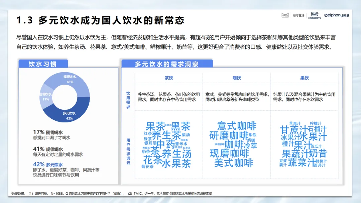The image size is (361, 203).
Task: Click the donut chart center hole
Action: click(x=67, y=96)
